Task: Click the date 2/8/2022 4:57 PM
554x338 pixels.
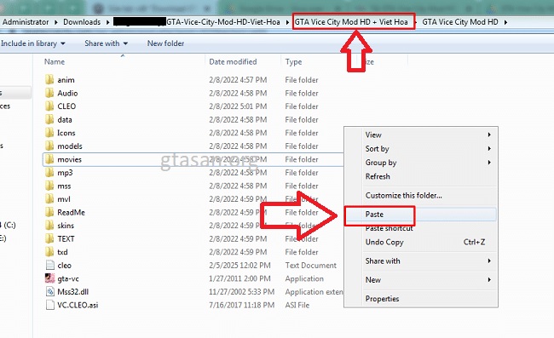Action: (x=238, y=80)
